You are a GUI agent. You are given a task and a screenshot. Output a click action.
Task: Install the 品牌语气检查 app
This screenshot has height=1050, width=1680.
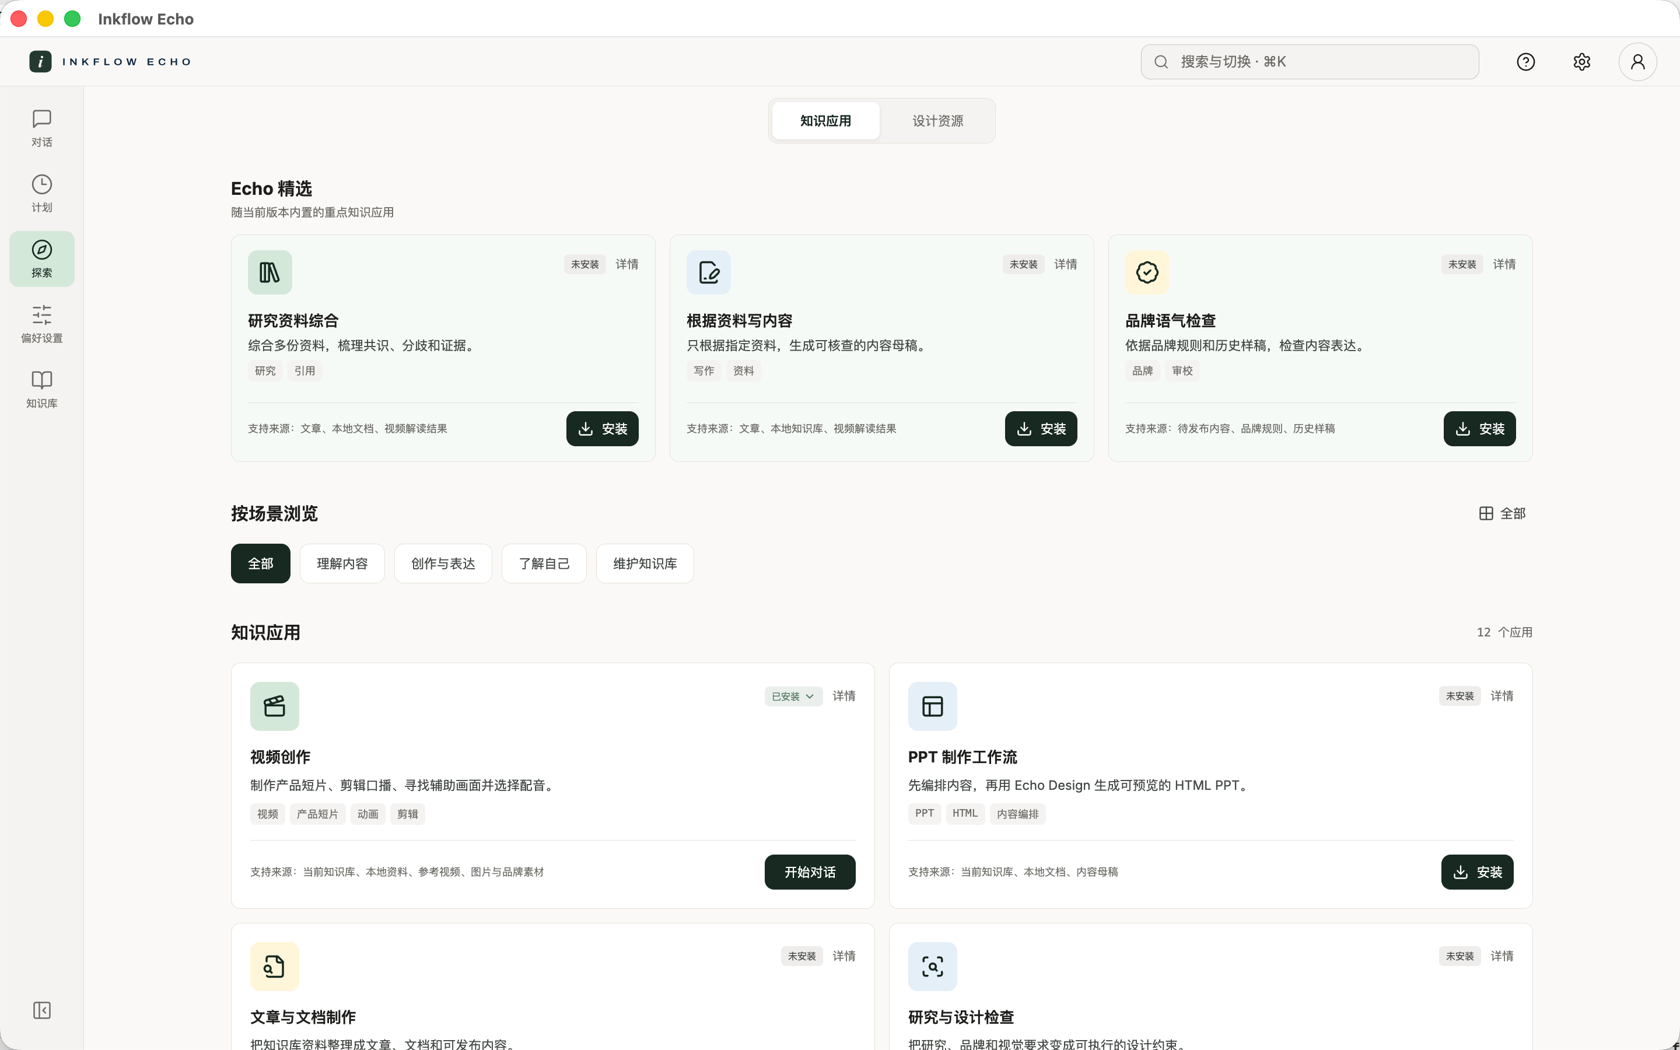(x=1479, y=429)
